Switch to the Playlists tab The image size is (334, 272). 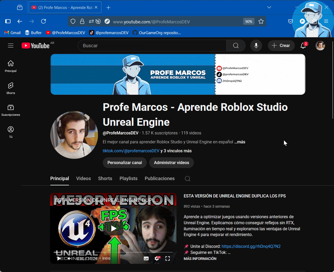129,179
